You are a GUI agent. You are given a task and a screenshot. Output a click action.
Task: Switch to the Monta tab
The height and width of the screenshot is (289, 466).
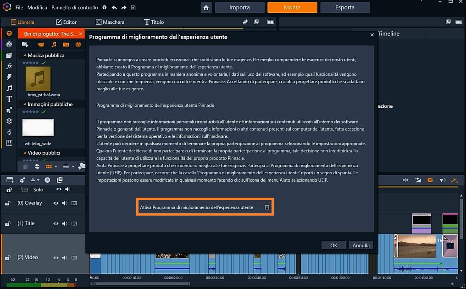point(292,7)
